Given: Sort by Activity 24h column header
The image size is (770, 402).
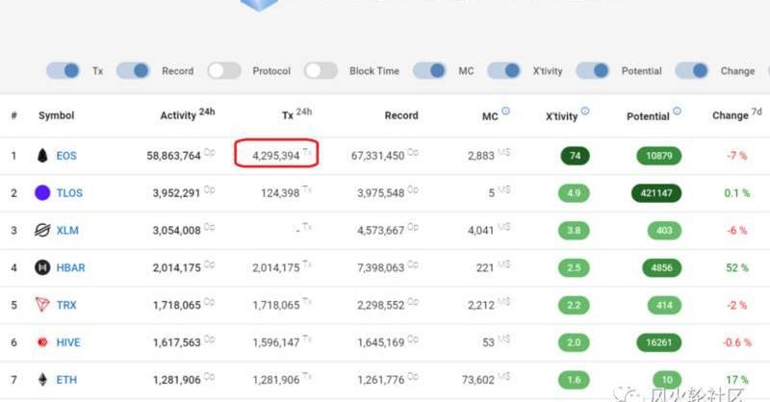Looking at the screenshot, I should [188, 114].
